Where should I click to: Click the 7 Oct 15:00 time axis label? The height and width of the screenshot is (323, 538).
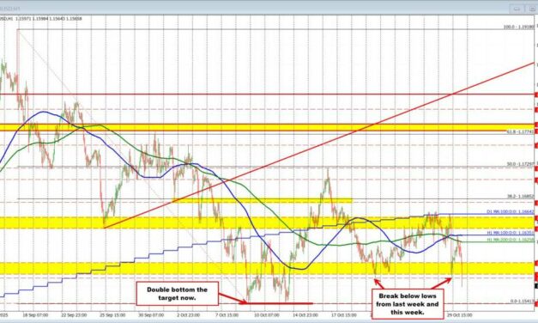pyautogui.click(x=227, y=314)
